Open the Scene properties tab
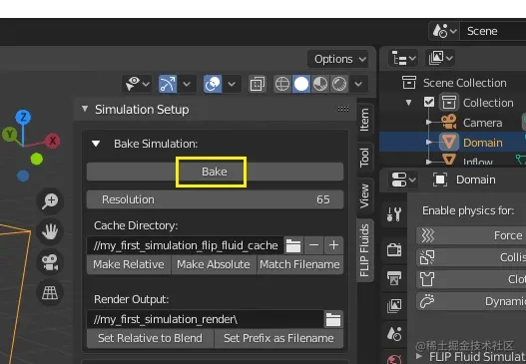 tap(394, 334)
